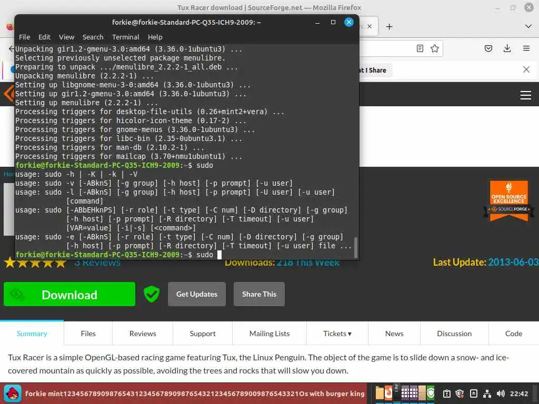
Task: Click the star rating icons
Action: pos(35,263)
